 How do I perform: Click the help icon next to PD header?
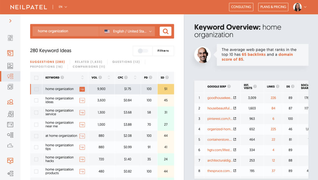click(x=151, y=77)
